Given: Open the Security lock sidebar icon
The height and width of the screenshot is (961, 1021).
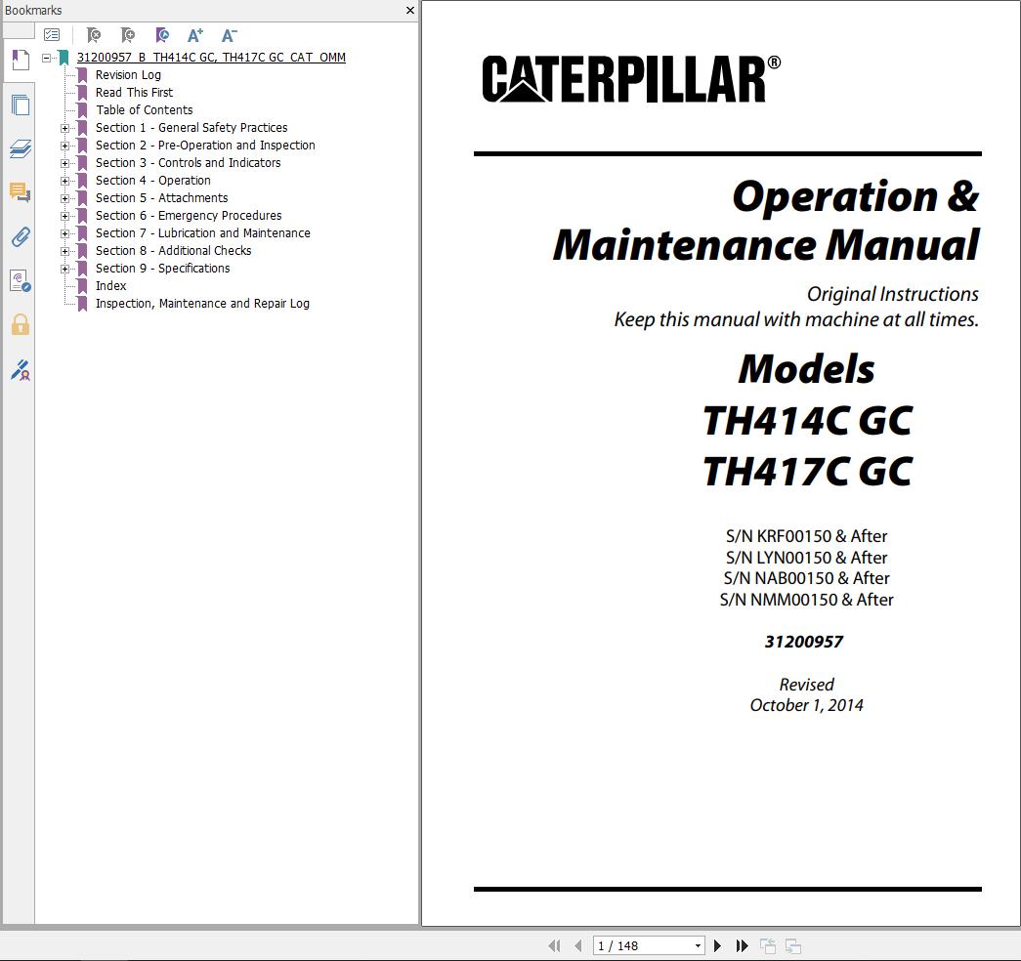Looking at the screenshot, I should [21, 324].
